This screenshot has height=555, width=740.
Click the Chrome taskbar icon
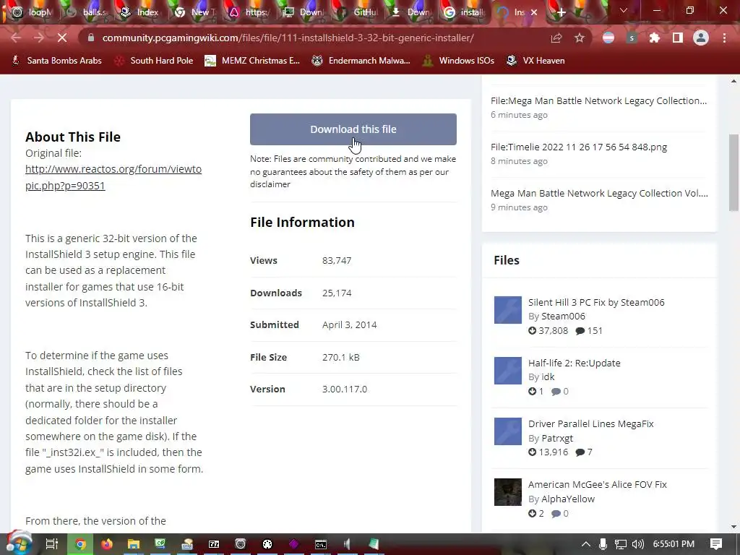[80, 544]
